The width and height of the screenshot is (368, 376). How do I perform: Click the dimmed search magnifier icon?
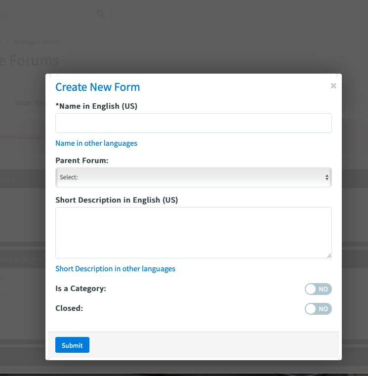[x=101, y=14]
